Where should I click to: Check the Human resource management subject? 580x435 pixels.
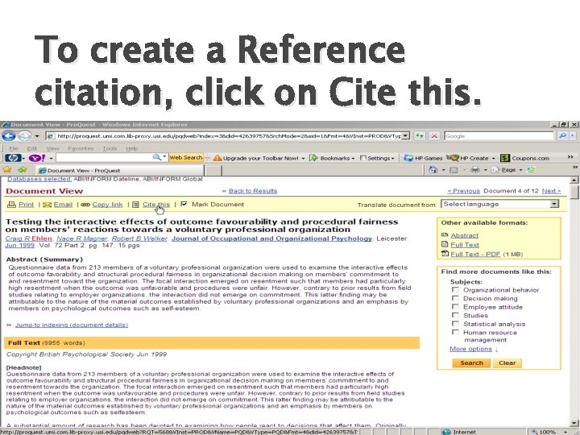(455, 332)
